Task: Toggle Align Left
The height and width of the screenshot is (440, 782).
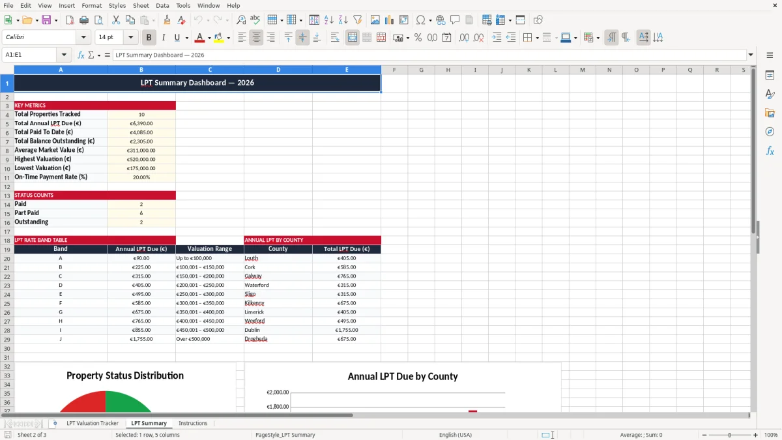Action: (x=242, y=38)
